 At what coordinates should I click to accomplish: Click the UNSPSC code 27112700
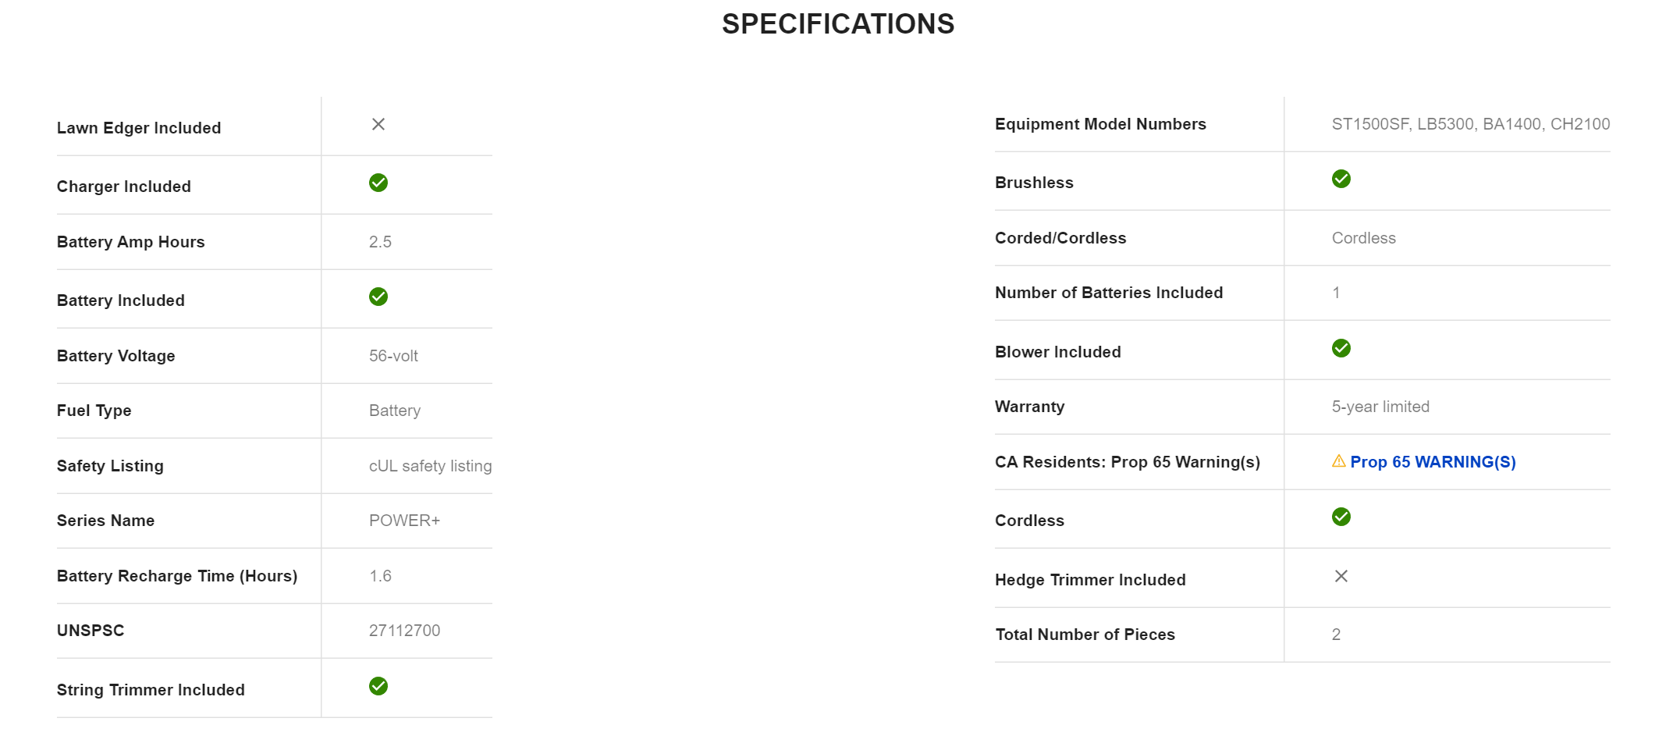404,631
